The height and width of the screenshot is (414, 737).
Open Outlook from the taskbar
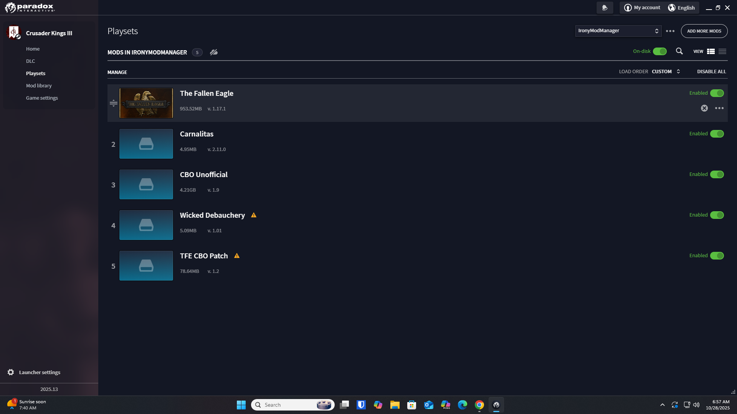[429, 405]
